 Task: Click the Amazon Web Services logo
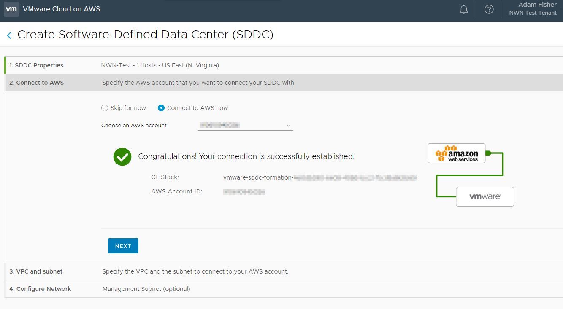(x=457, y=153)
